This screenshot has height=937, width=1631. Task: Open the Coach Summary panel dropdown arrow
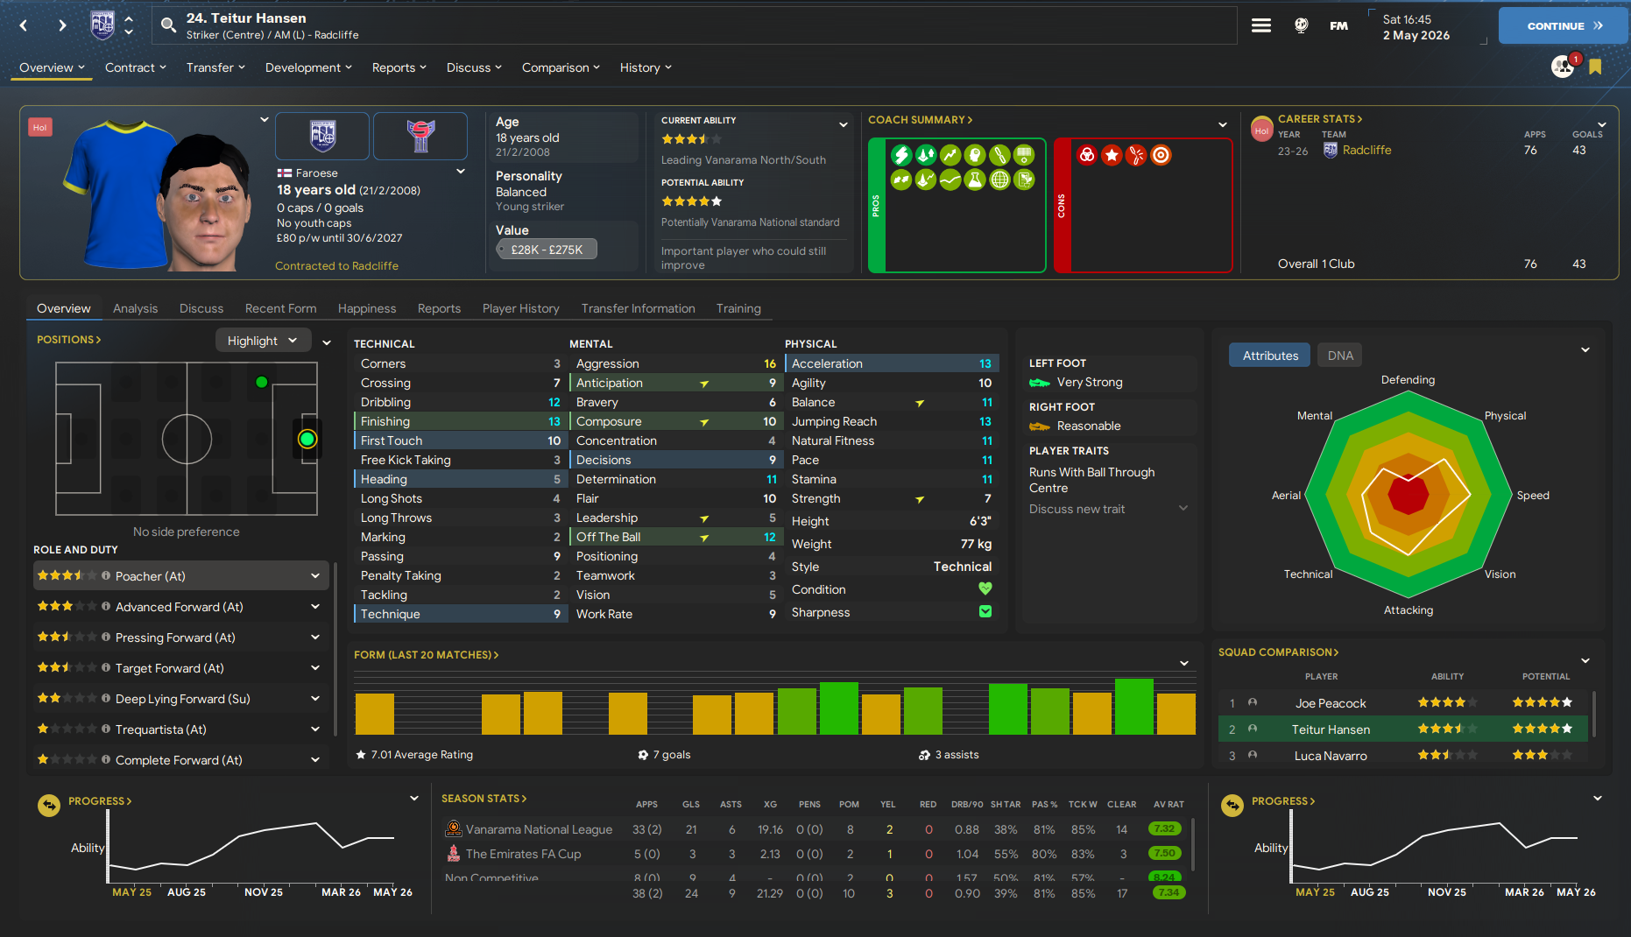(x=1223, y=124)
